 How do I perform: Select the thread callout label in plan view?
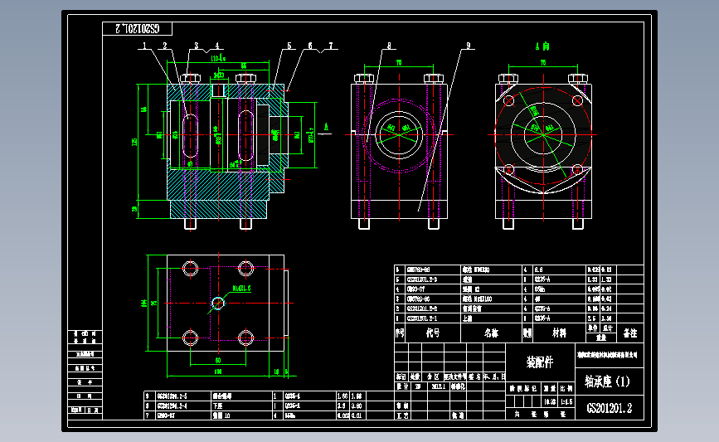pos(241,289)
